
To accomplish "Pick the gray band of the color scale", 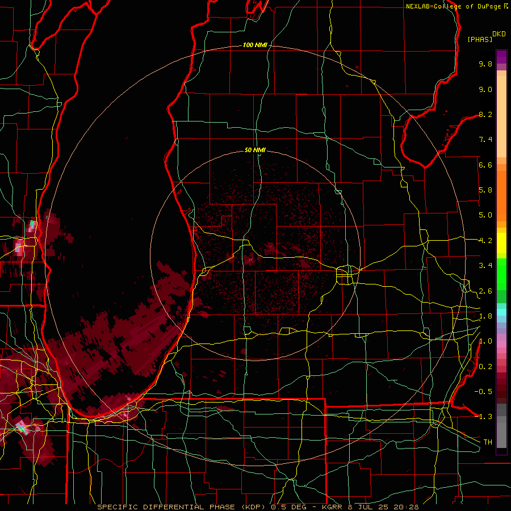I will pyautogui.click(x=501, y=427).
